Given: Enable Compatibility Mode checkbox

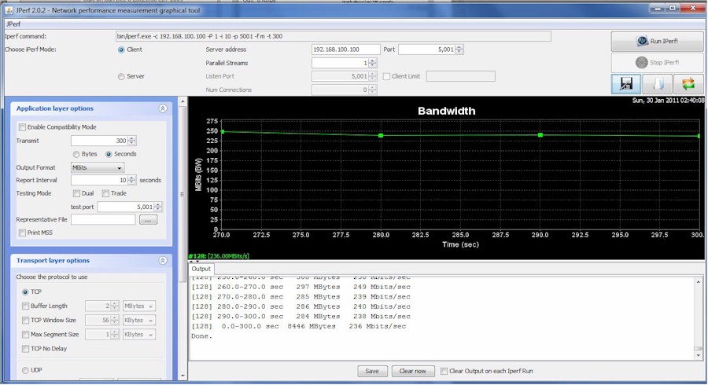Looking at the screenshot, I should point(22,127).
